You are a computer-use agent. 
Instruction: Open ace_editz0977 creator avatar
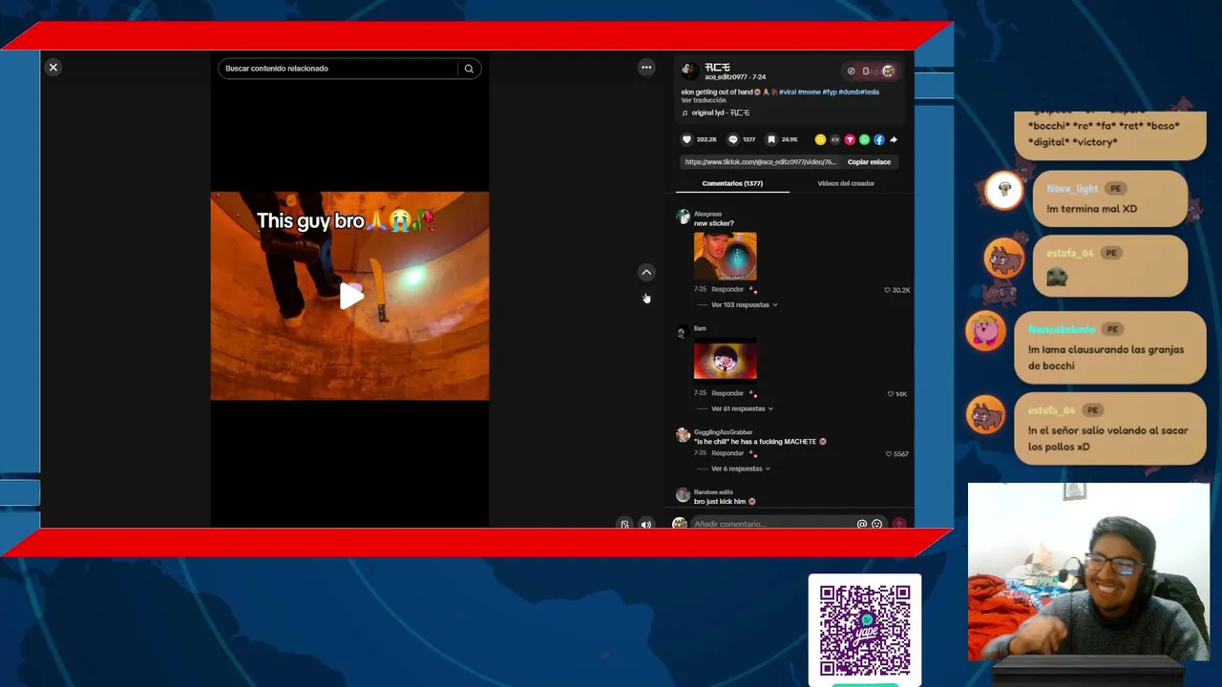coord(689,71)
